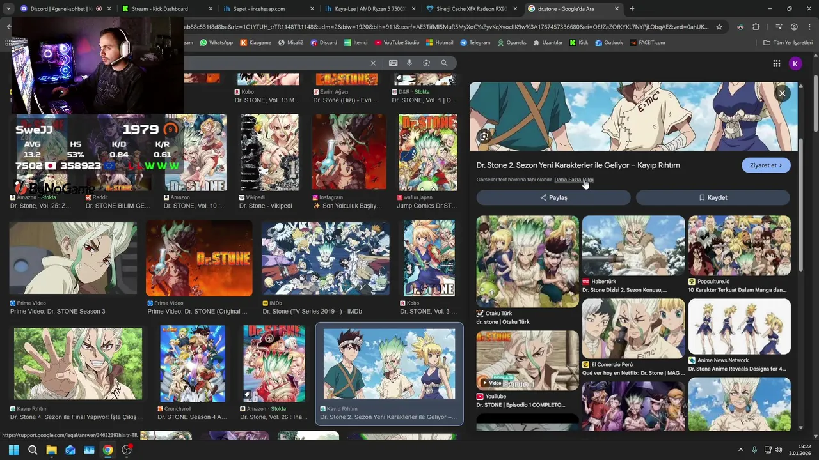Open FACEIT.com bookmark
Viewport: 819px width, 460px height.
click(x=647, y=43)
